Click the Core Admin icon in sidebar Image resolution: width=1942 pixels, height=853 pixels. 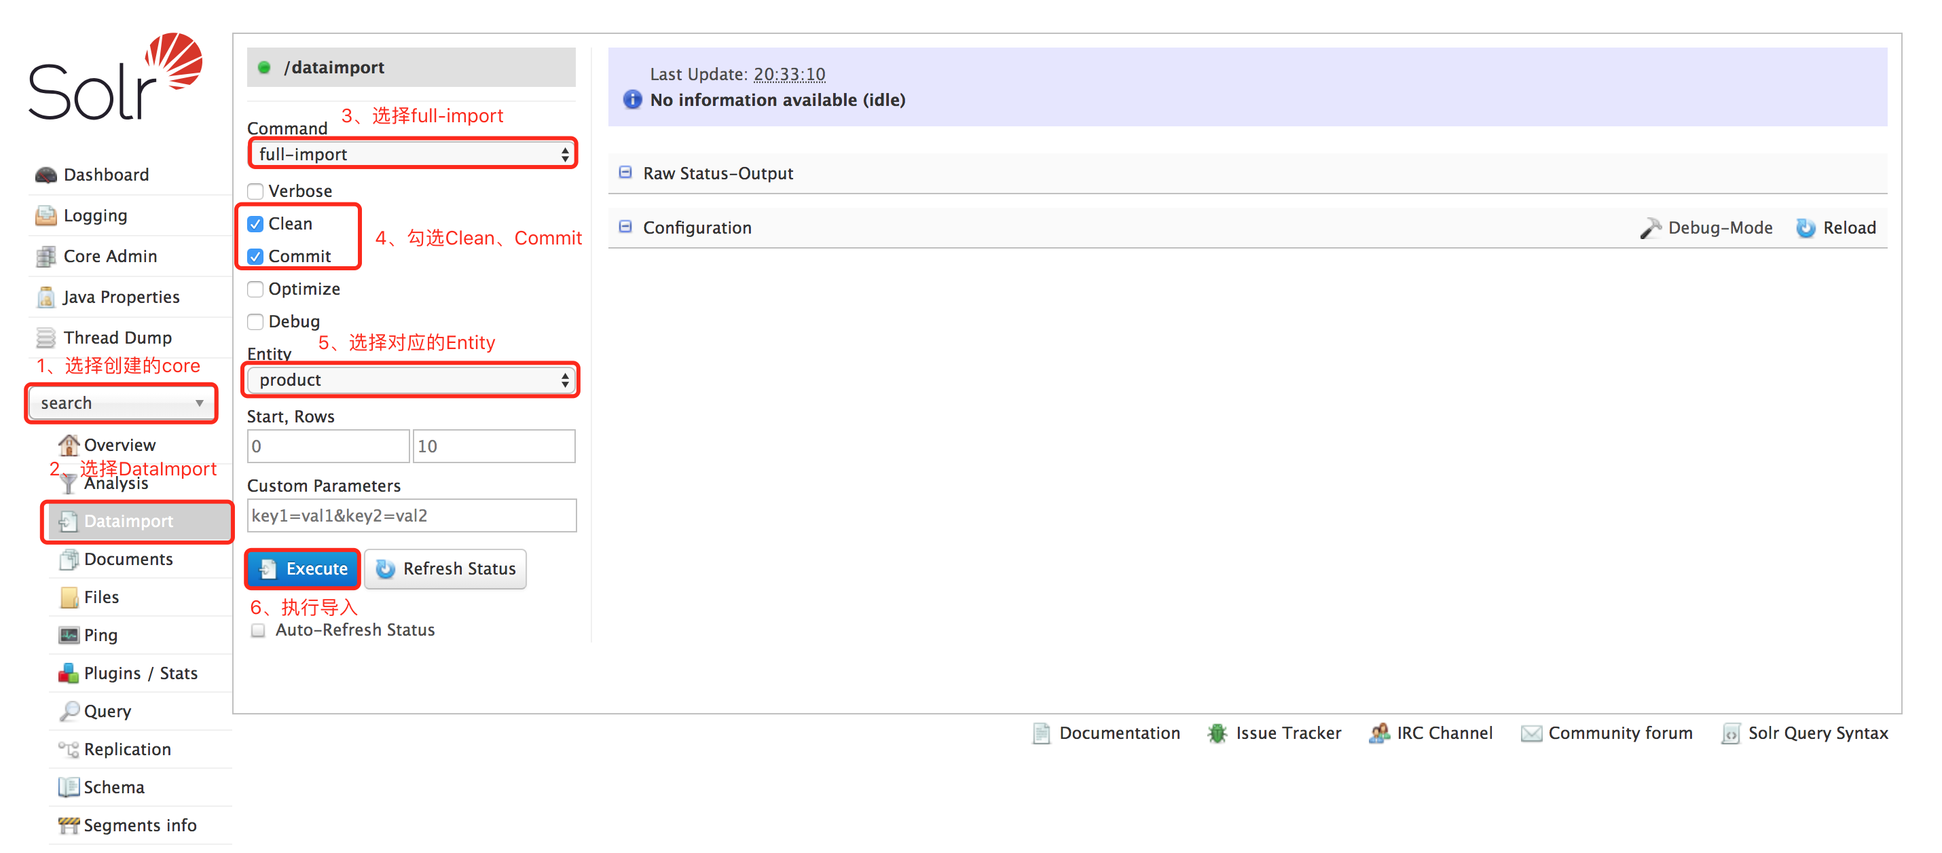pyautogui.click(x=45, y=256)
